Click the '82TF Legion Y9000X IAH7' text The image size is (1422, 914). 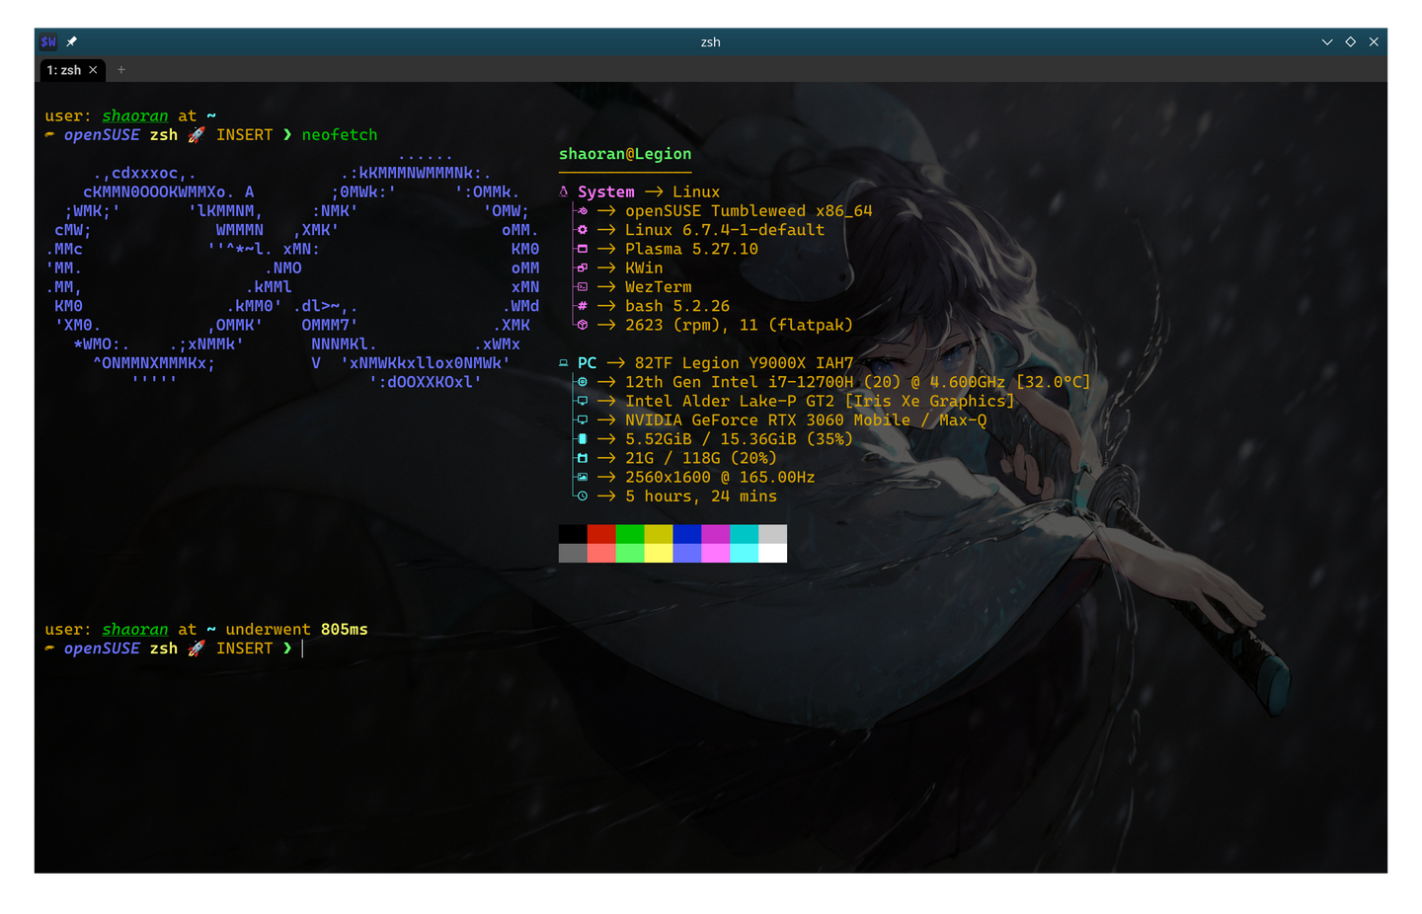(x=744, y=363)
